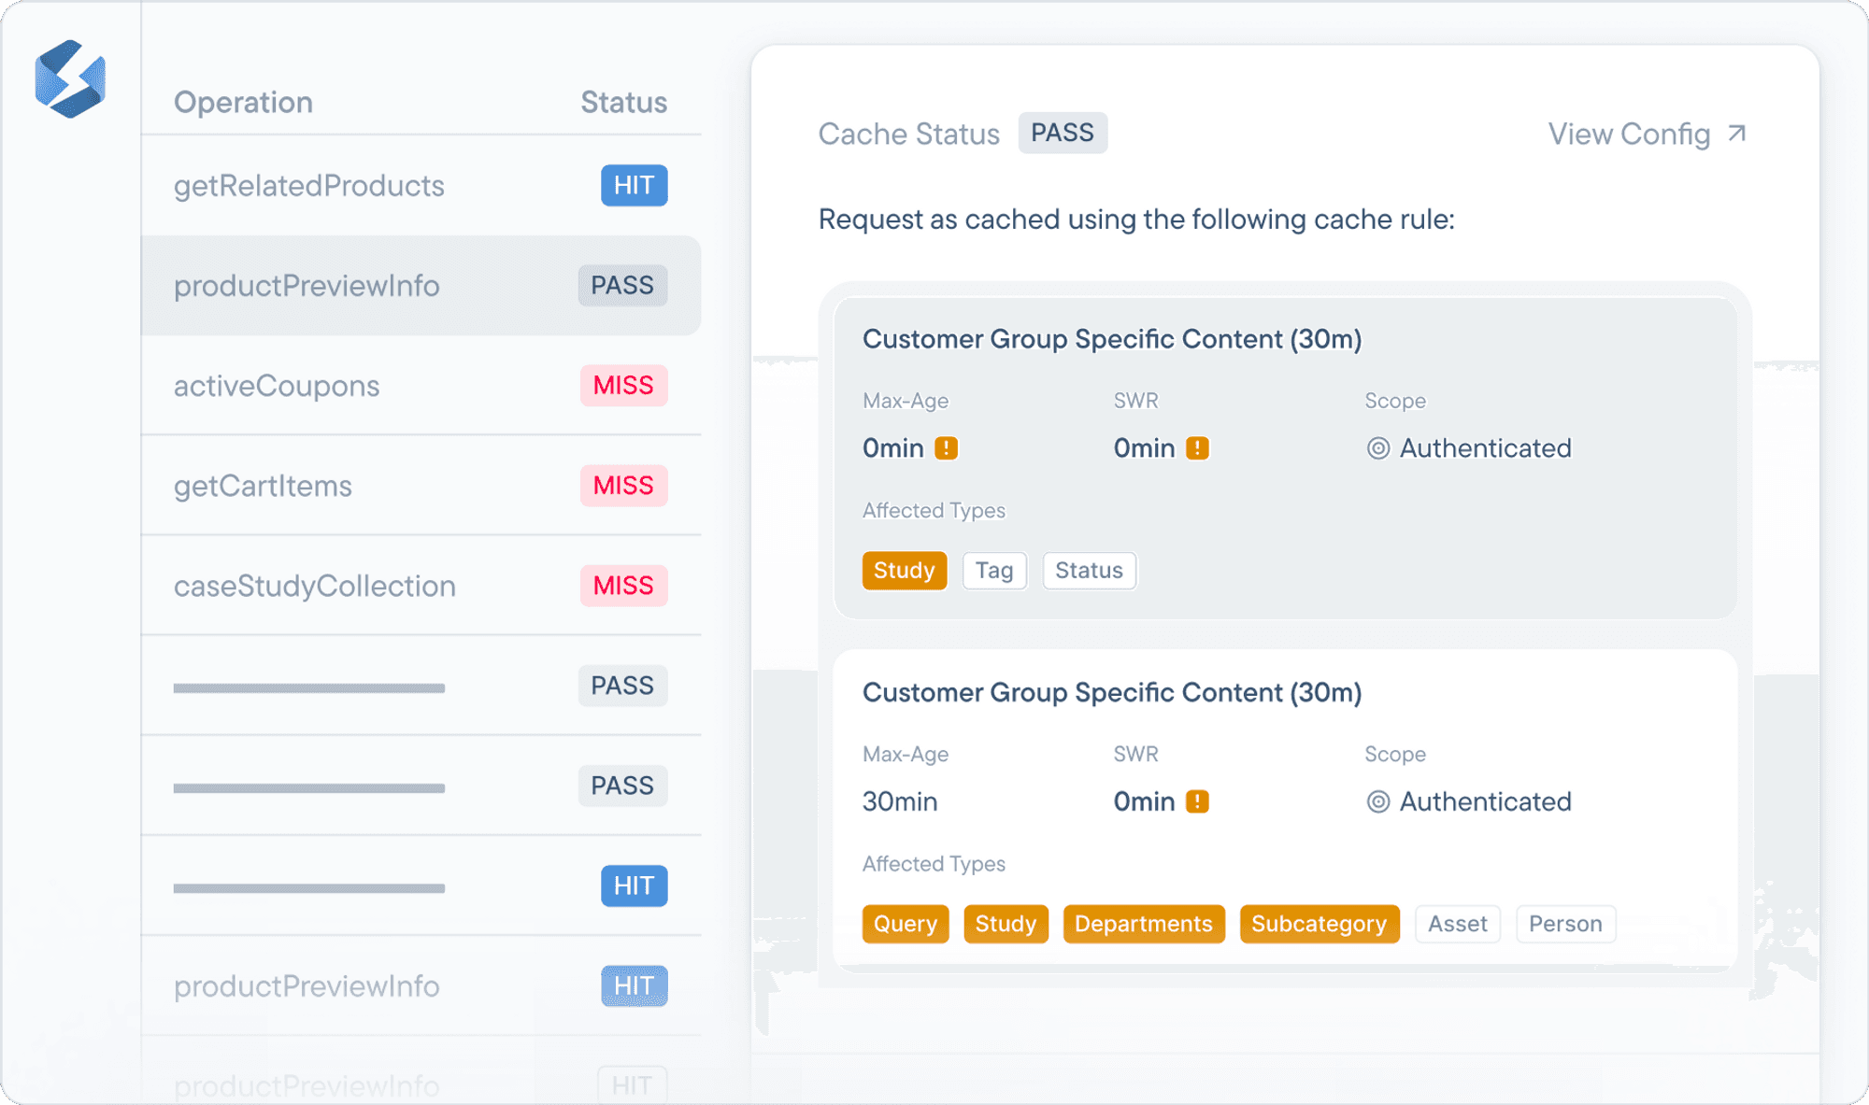This screenshot has width=1869, height=1105.
Task: Select the caseStudyCollection operation row
Action: point(314,586)
